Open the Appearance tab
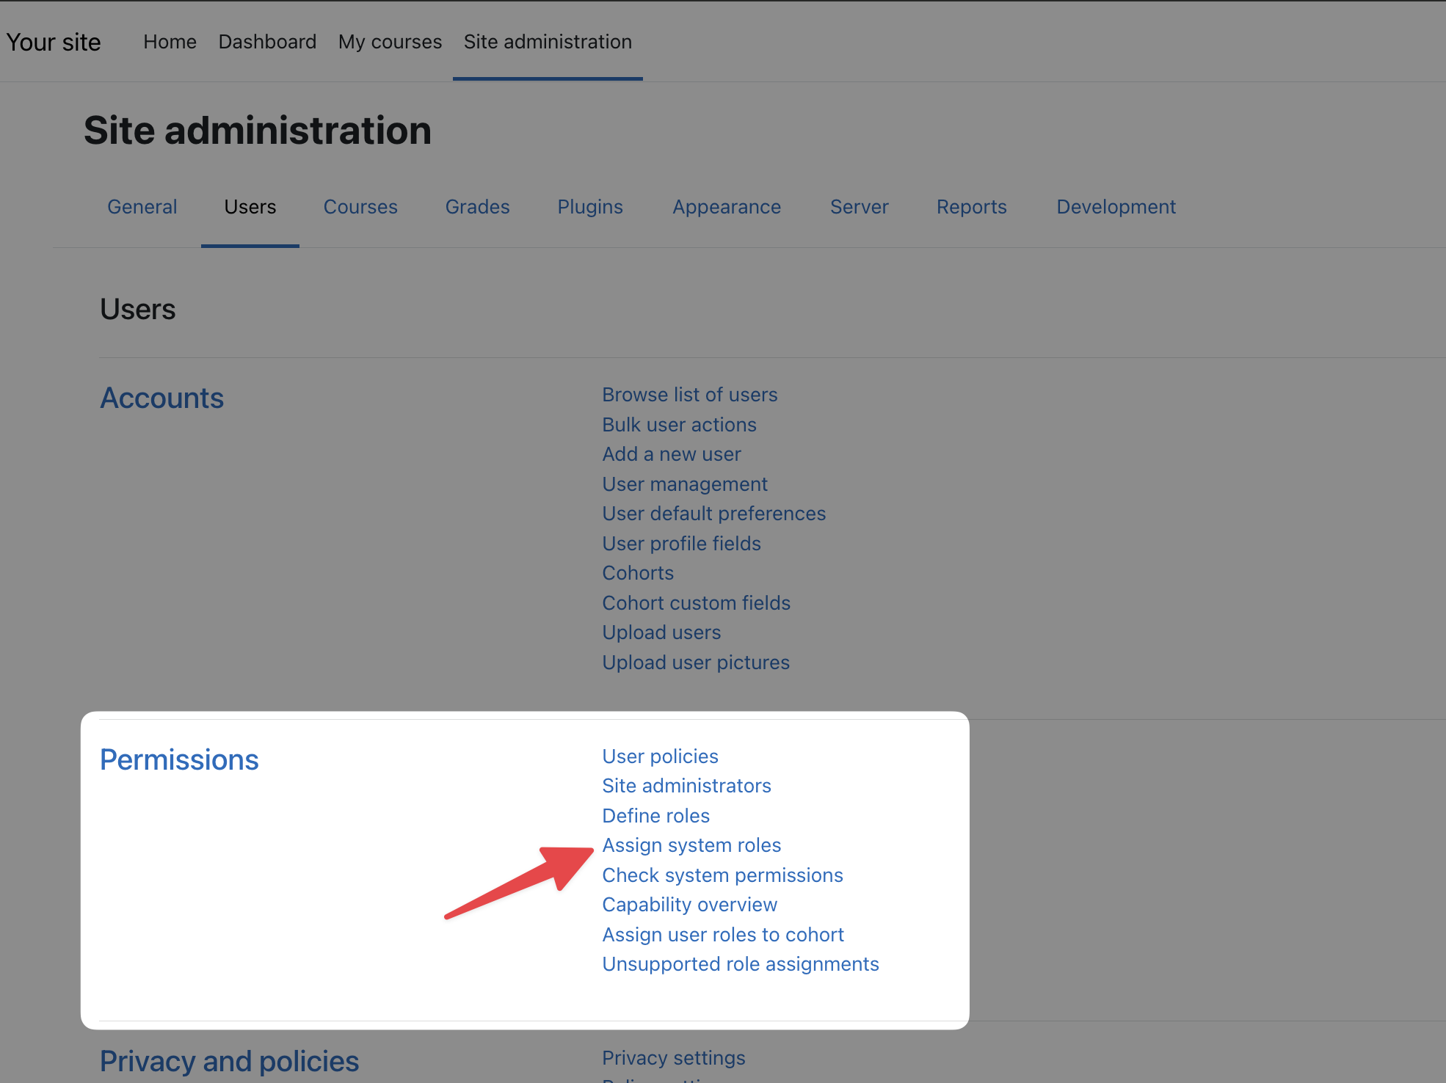This screenshot has height=1083, width=1446. pyautogui.click(x=726, y=207)
